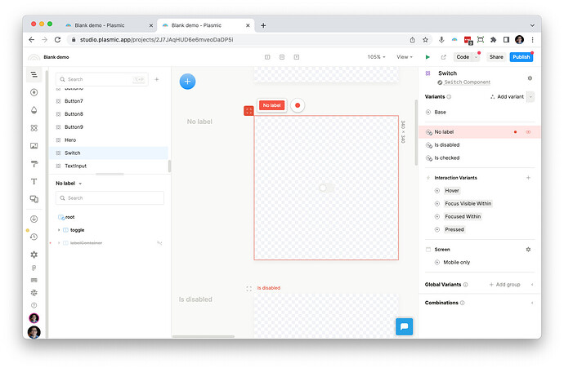Click the Share button

click(496, 57)
